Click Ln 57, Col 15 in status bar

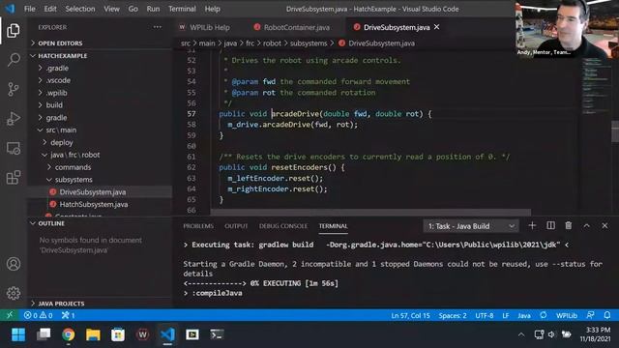410,315
